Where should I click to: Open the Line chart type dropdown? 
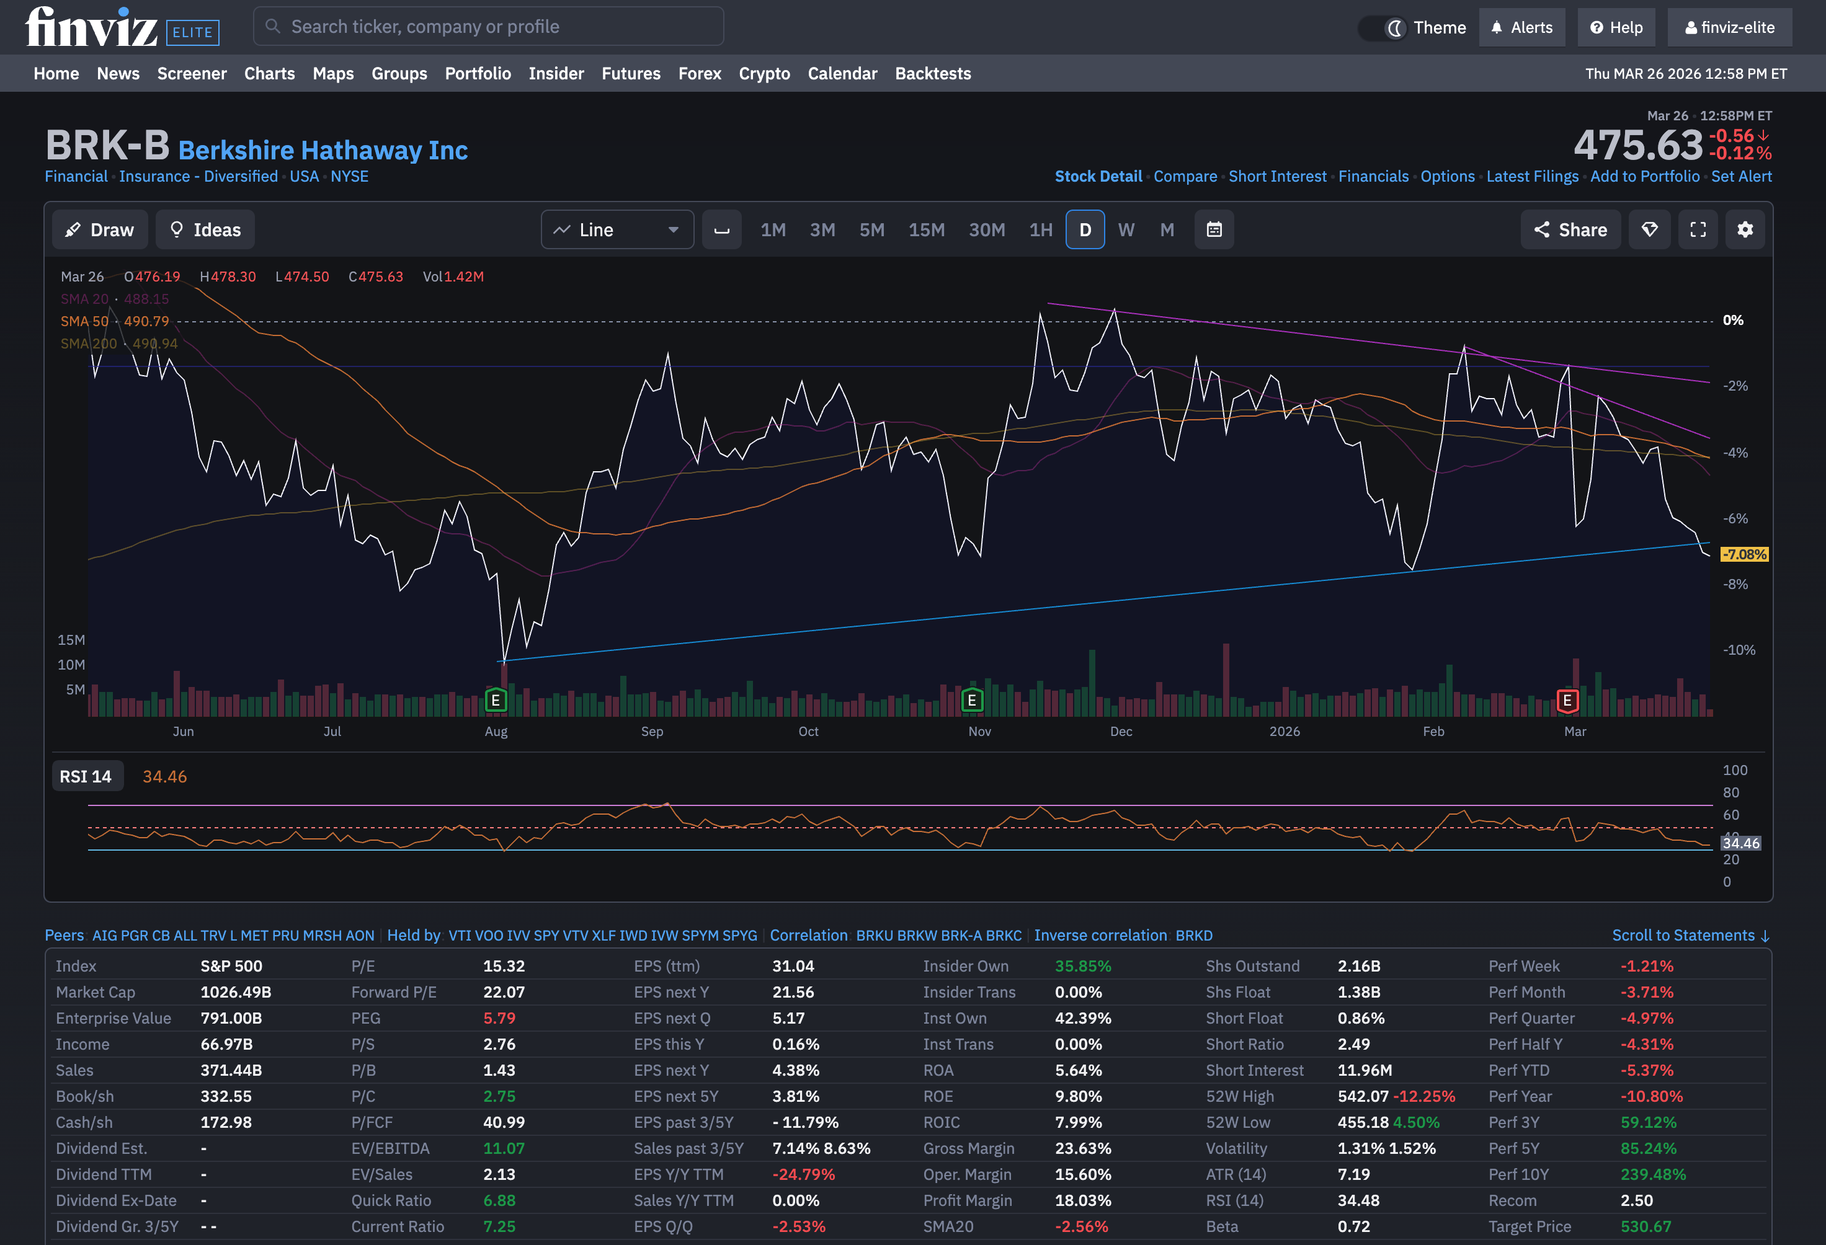[617, 229]
